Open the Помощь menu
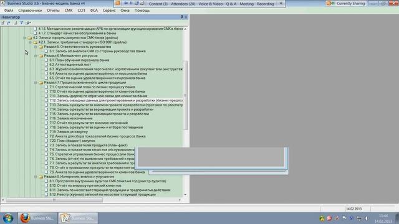 (x=142, y=11)
